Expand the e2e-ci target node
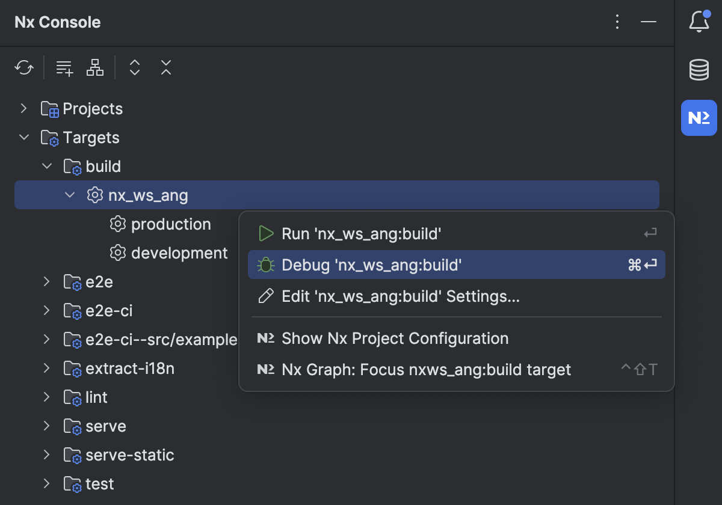722x505 pixels. point(47,311)
